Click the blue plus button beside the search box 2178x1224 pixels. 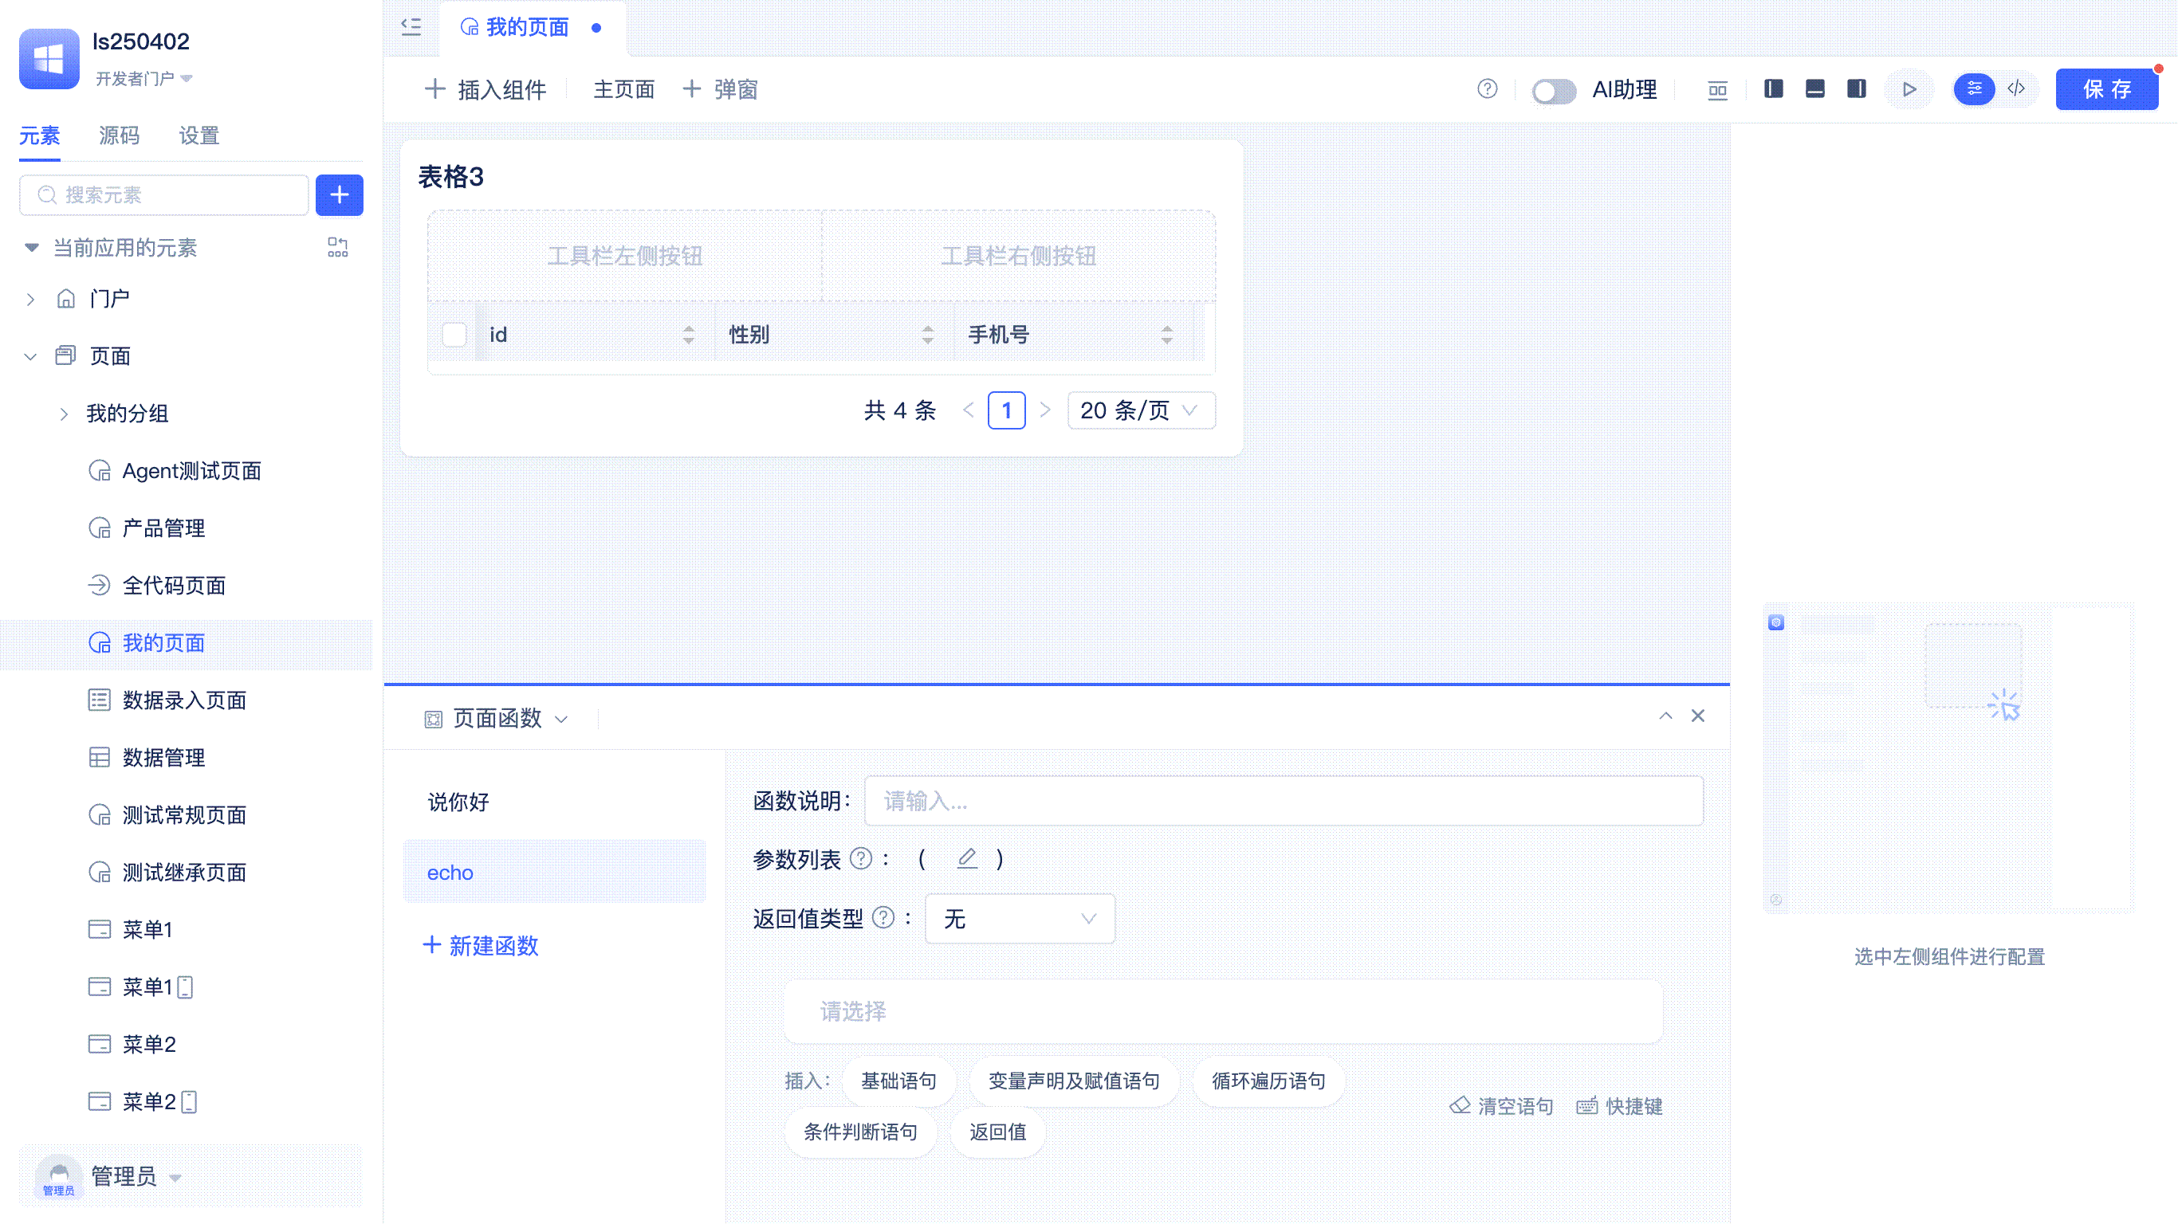click(339, 195)
